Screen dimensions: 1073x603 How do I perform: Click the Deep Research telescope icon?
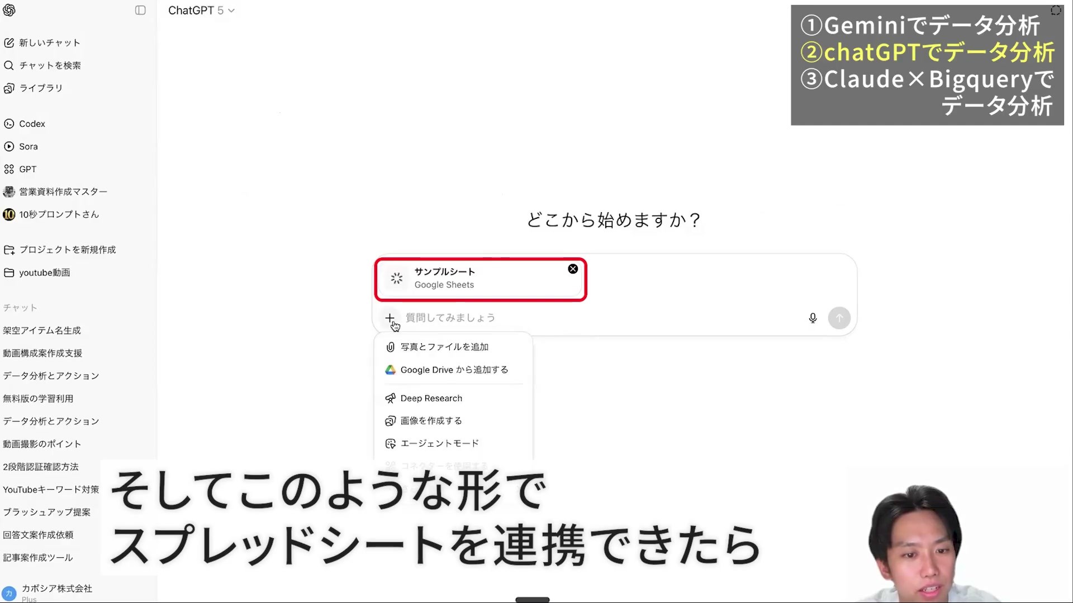pos(390,398)
